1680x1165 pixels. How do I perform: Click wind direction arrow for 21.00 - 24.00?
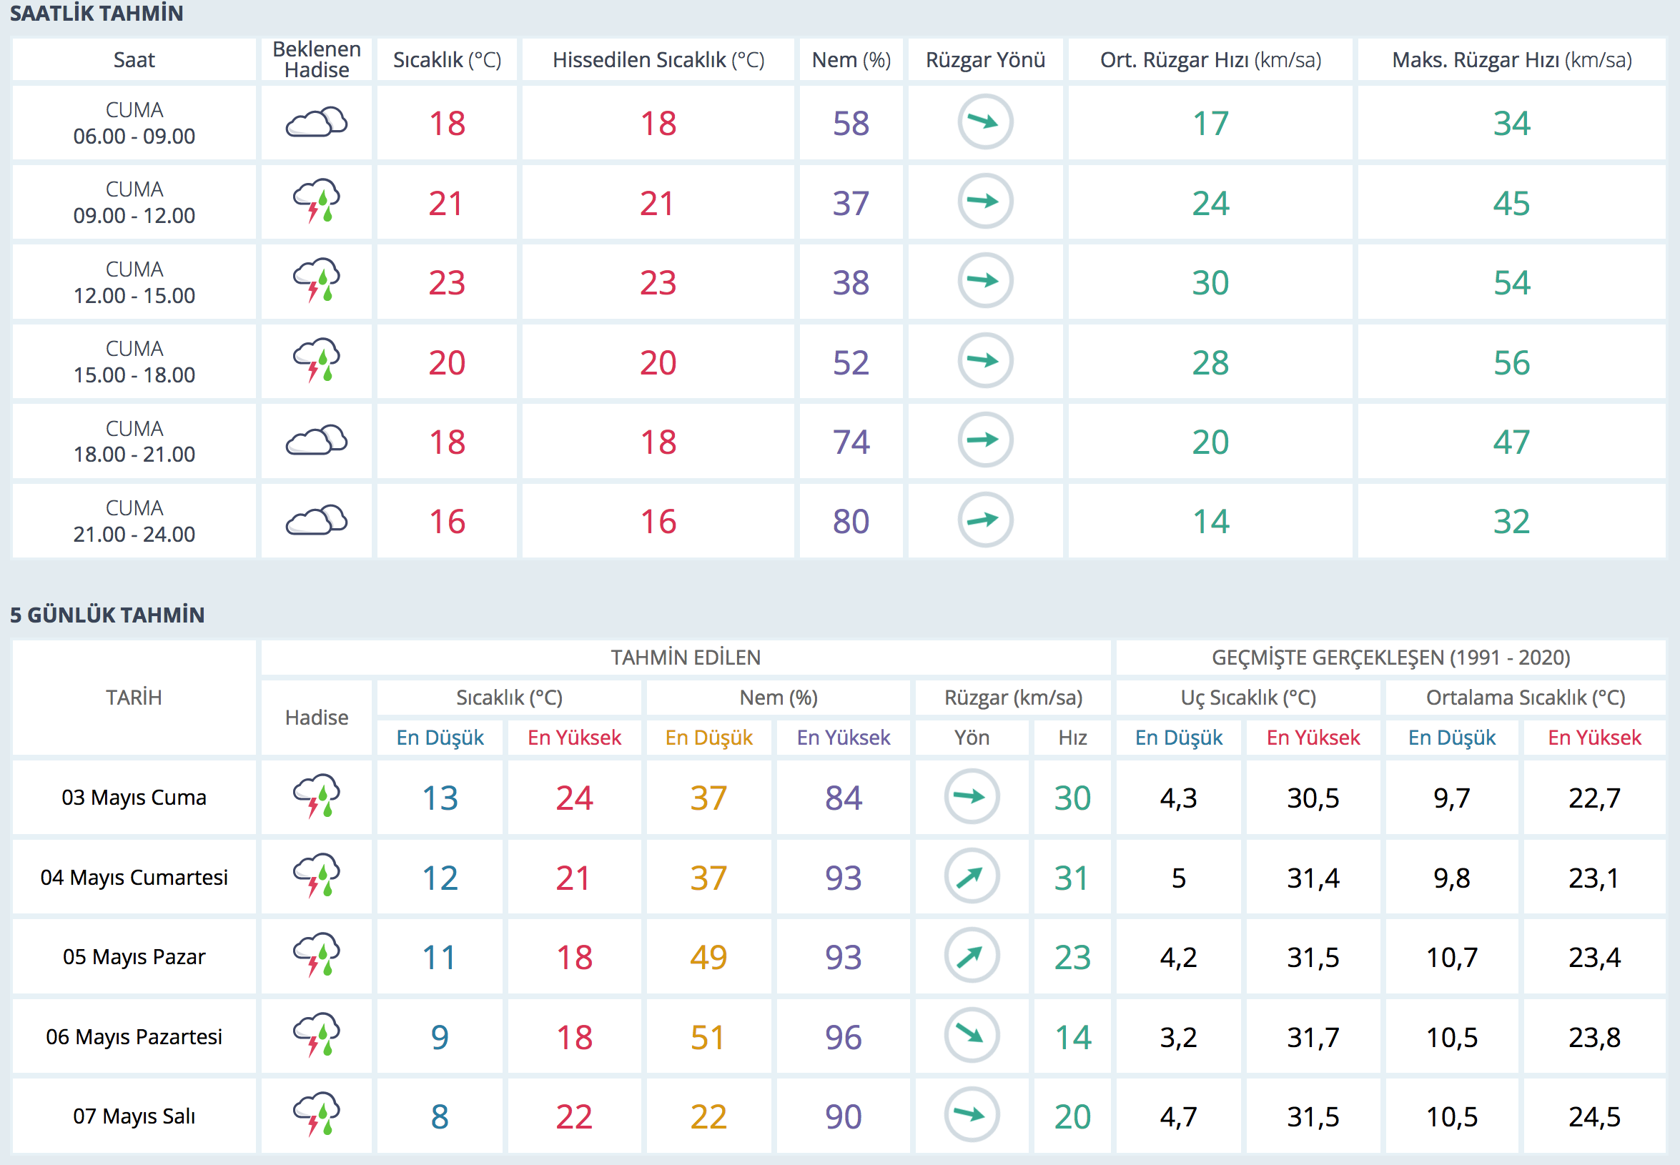tap(985, 520)
